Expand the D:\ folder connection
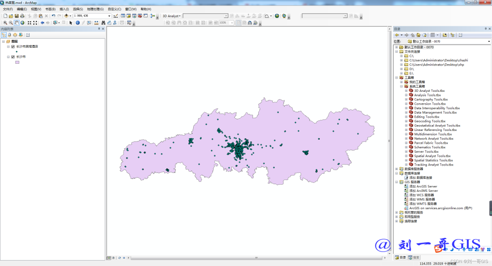The image size is (492, 266). 401,69
